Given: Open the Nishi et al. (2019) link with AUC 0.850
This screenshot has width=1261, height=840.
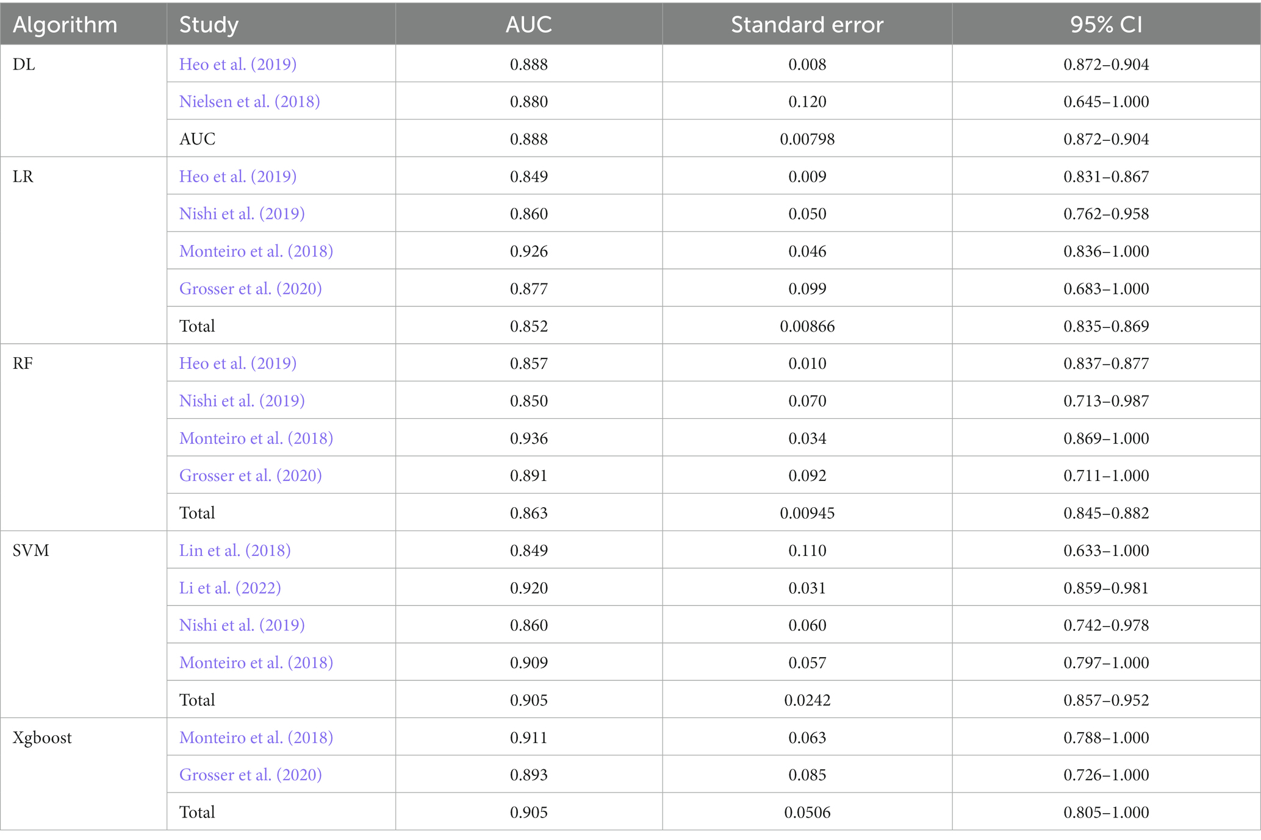Looking at the screenshot, I should tap(242, 400).
